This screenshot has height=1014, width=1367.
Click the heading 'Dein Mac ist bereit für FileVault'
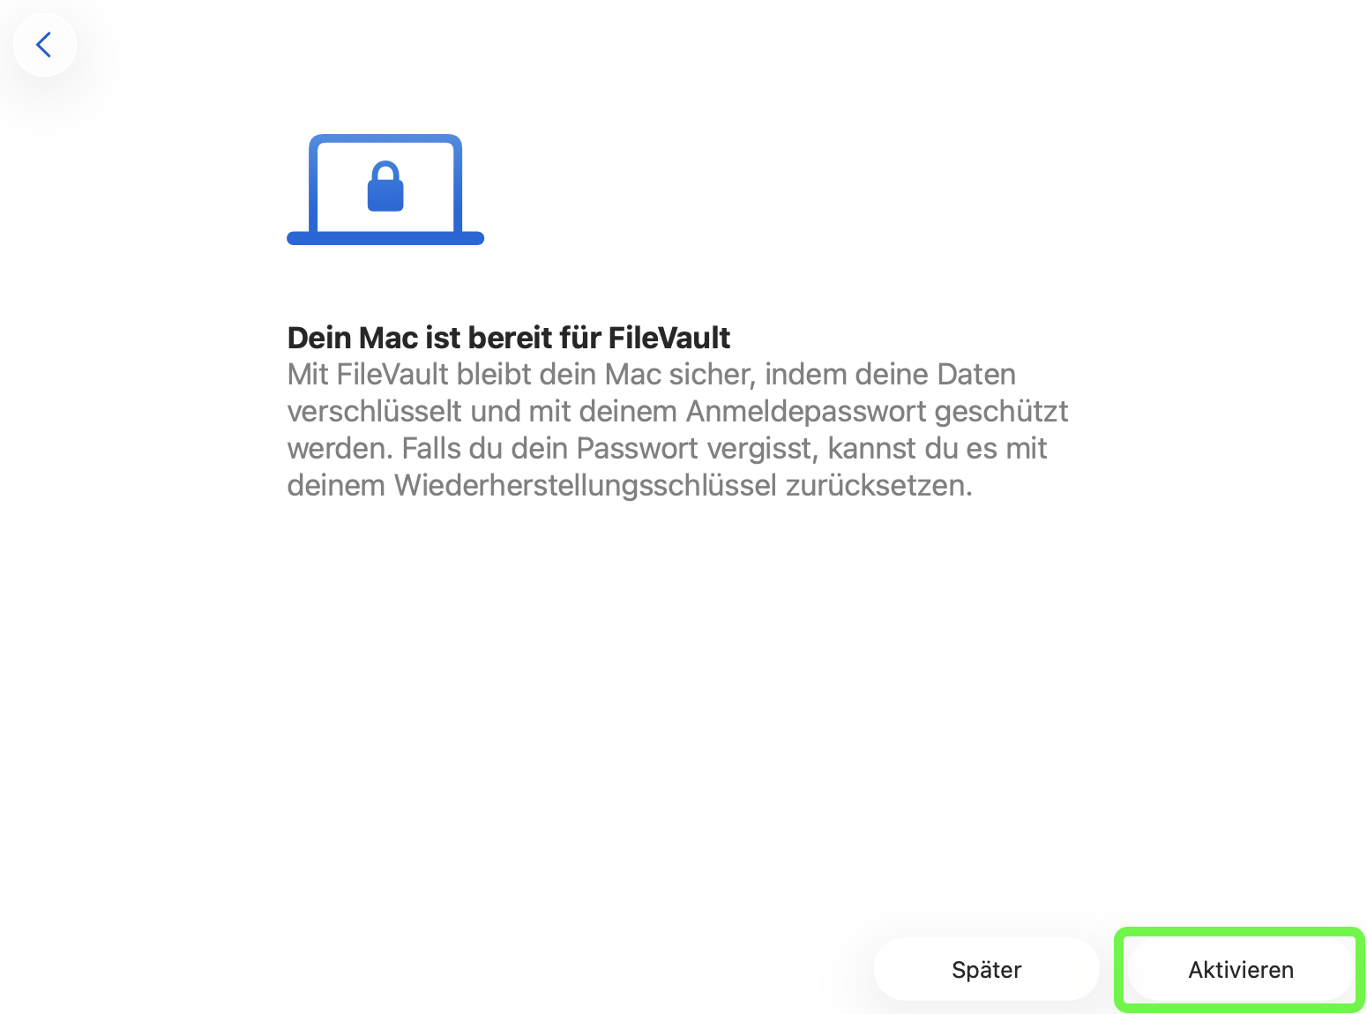[x=509, y=338]
